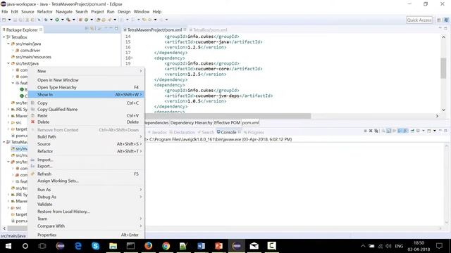Open Firefox from the taskbar

148,246
